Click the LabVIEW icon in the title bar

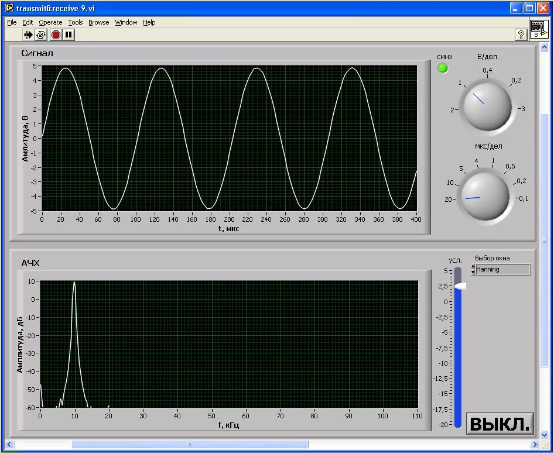coord(8,8)
